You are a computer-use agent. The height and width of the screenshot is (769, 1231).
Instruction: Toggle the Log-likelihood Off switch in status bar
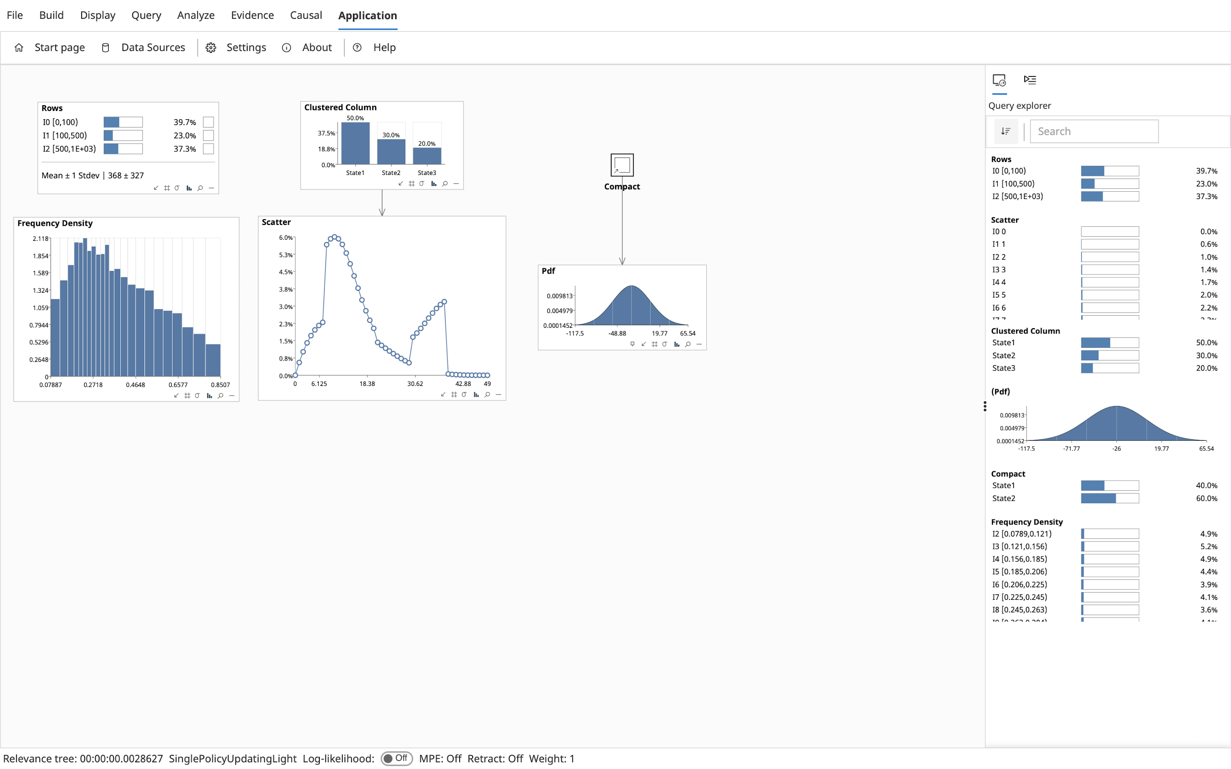tap(397, 758)
